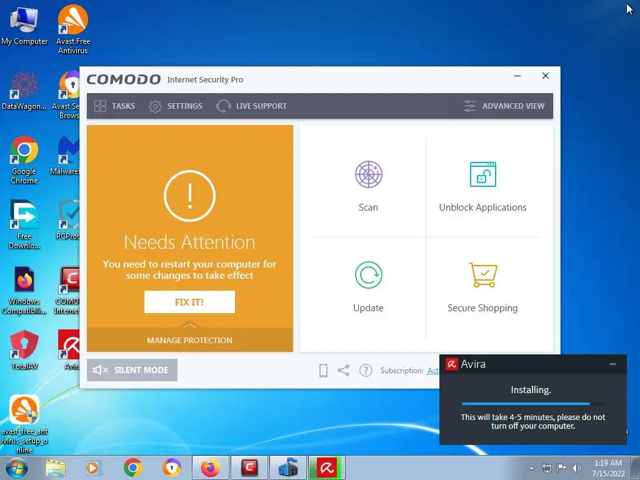640x480 pixels.
Task: Launch Chrome from the taskbar
Action: tap(132, 467)
